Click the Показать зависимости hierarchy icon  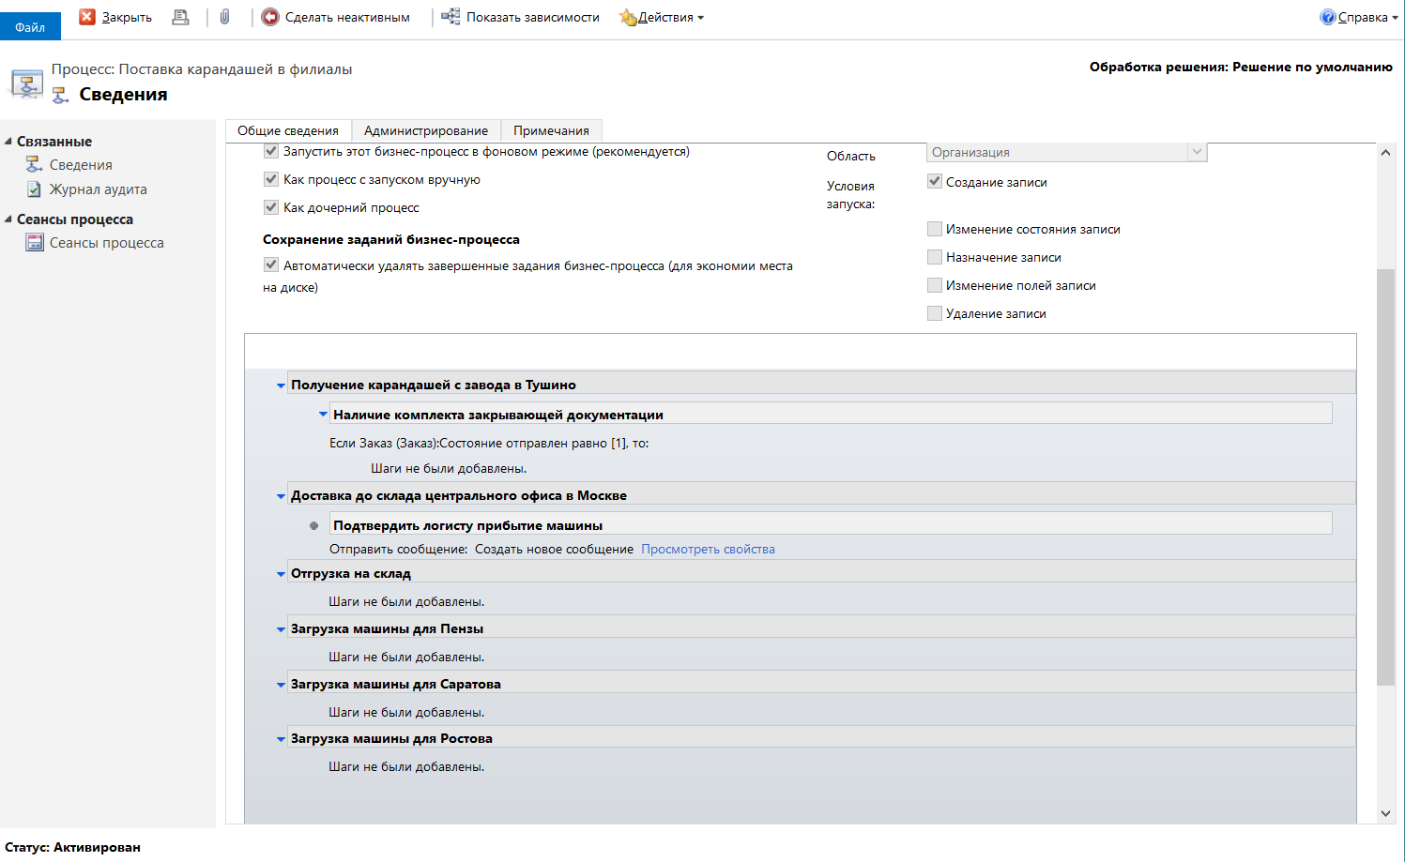(x=451, y=17)
